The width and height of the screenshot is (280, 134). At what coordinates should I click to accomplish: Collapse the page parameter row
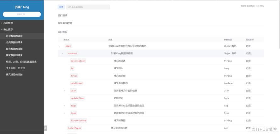click(60, 46)
